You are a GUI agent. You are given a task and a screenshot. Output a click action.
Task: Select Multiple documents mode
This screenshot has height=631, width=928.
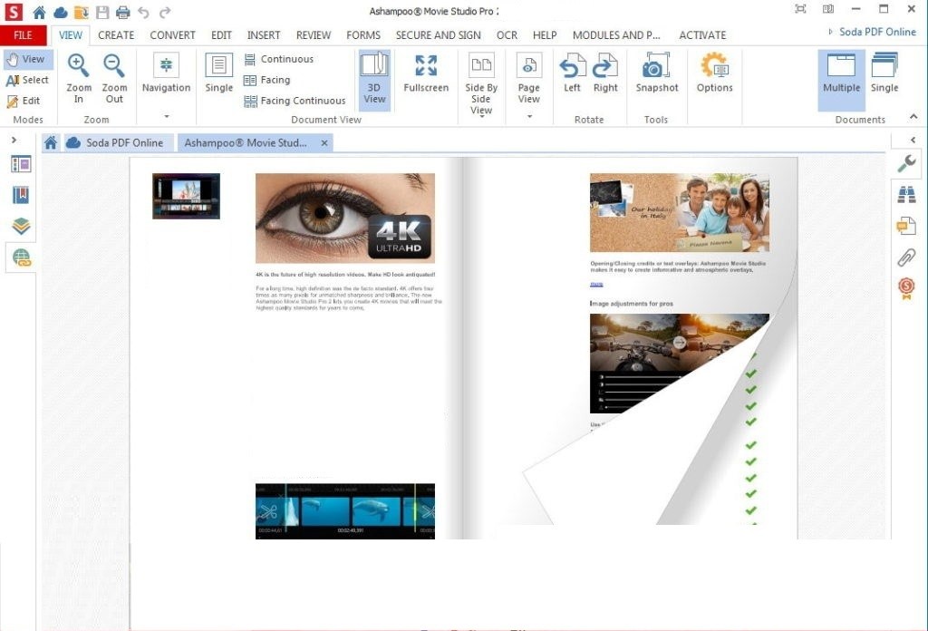pyautogui.click(x=841, y=80)
